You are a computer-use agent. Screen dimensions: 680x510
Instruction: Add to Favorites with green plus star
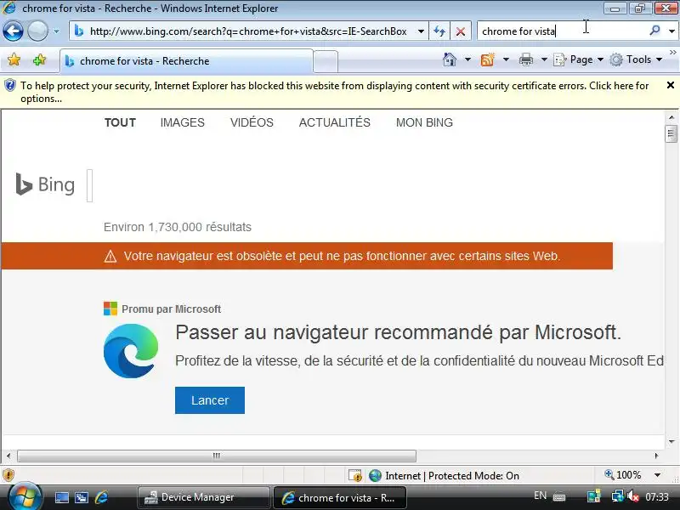click(x=39, y=59)
